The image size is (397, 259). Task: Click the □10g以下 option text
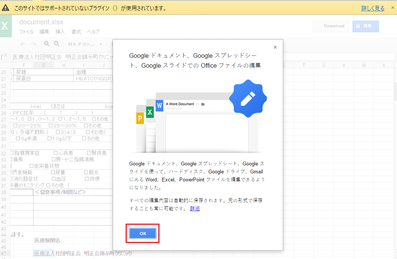[59, 138]
